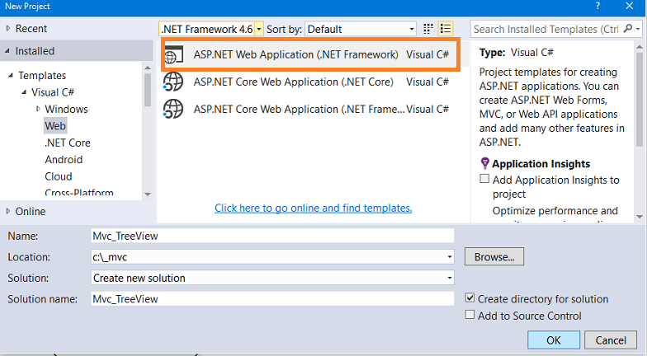Click ASP.NET Core Web Application (.NET Frame... icon
The image size is (647, 356).
(x=173, y=109)
